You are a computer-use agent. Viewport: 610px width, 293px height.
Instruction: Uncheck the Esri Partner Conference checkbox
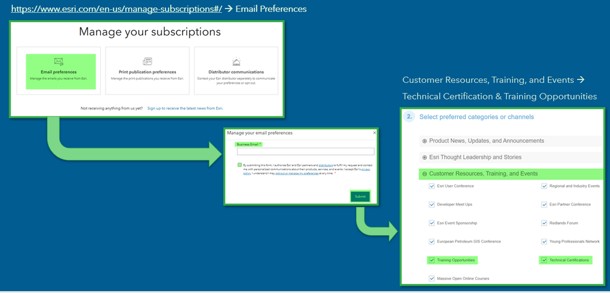(544, 204)
